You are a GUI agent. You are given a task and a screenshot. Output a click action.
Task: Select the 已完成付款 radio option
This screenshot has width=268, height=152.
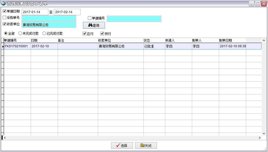[x=44, y=34]
